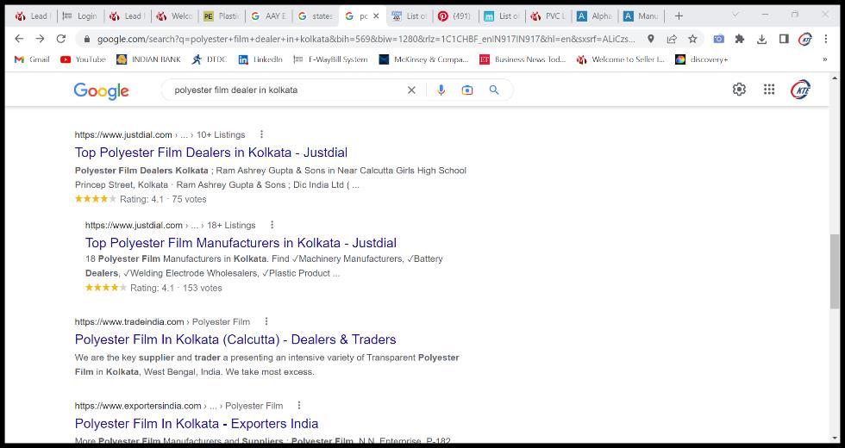
Task: Open the E-WayBill System bookmark
Action: (x=330, y=59)
